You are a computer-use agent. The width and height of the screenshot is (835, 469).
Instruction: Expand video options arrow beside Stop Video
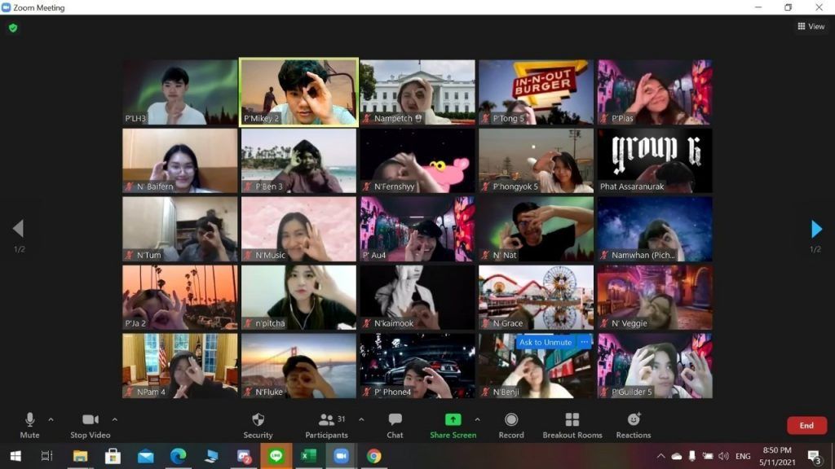coord(114,419)
